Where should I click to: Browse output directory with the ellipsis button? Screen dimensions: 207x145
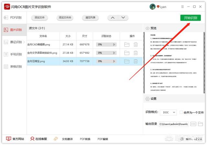[x=193, y=124]
